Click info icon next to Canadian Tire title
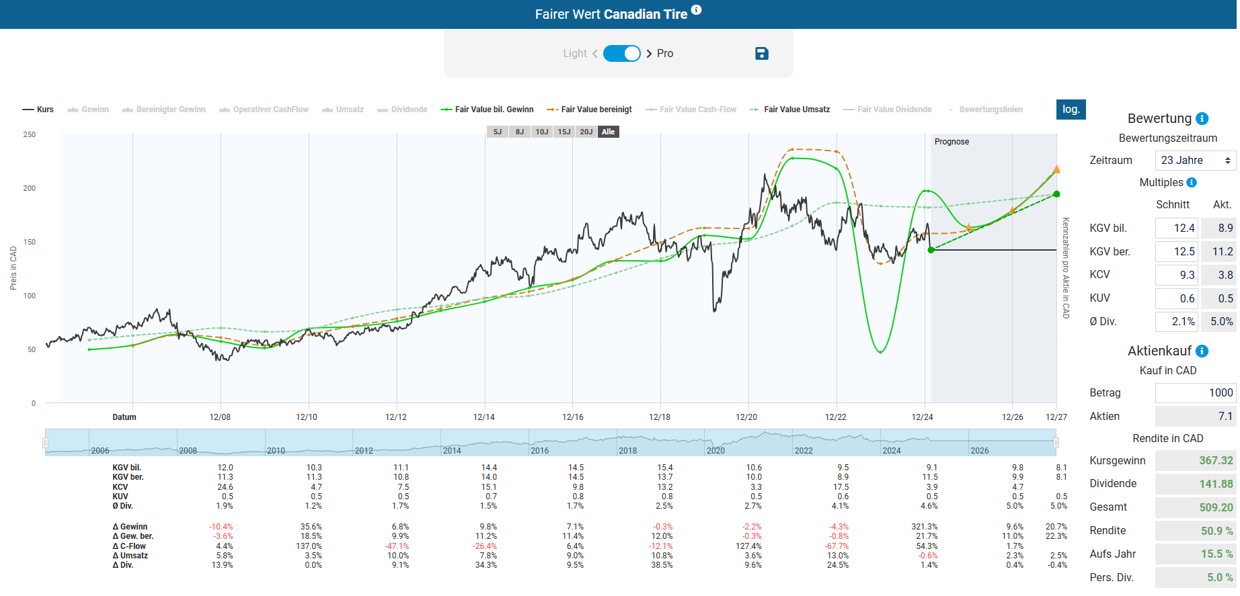Screen dimensions: 1240x596 pos(697,10)
